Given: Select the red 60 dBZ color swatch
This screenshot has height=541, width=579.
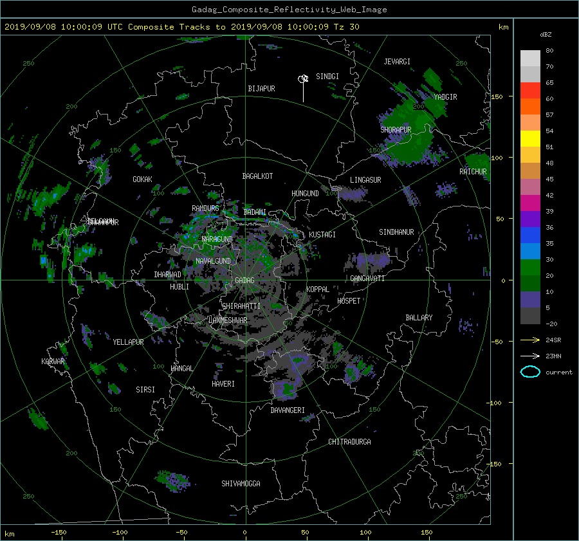Looking at the screenshot, I should click(x=530, y=91).
